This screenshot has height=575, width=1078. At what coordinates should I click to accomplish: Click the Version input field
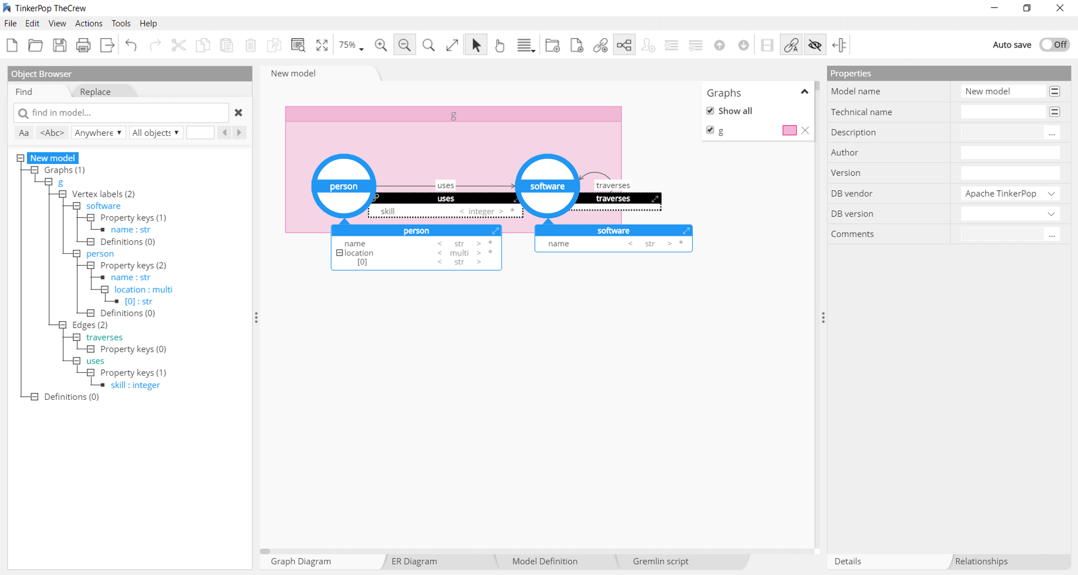click(1010, 173)
